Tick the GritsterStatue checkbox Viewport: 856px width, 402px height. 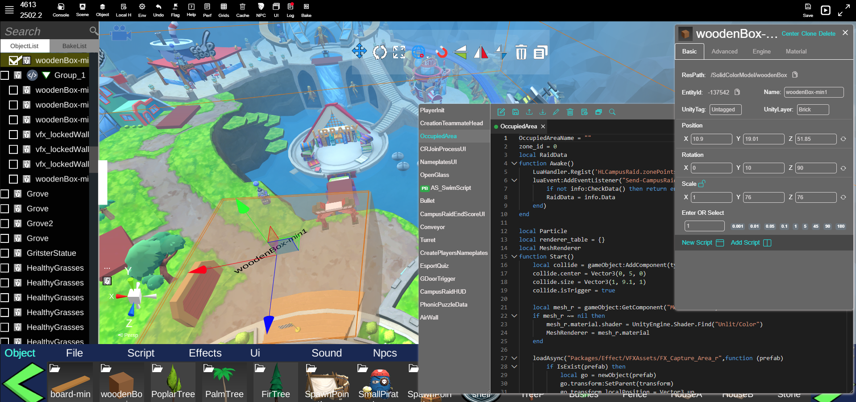(5, 253)
